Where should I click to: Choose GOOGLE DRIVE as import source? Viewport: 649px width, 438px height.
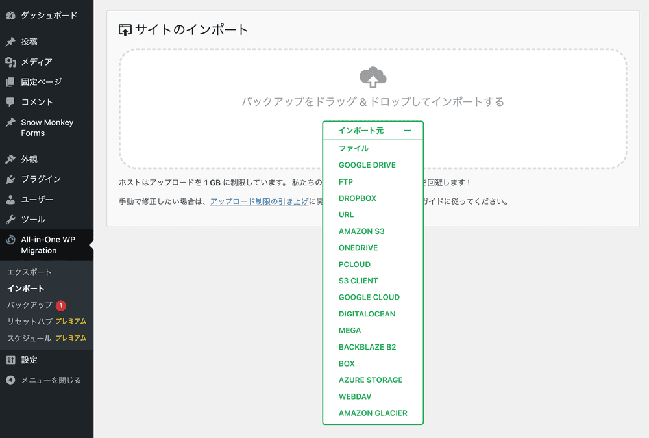point(367,165)
